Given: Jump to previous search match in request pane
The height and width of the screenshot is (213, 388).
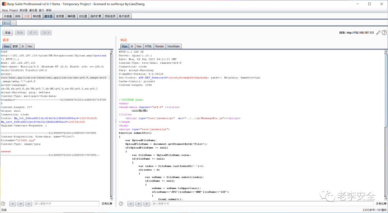Looking at the screenshot, I should click(13, 204).
